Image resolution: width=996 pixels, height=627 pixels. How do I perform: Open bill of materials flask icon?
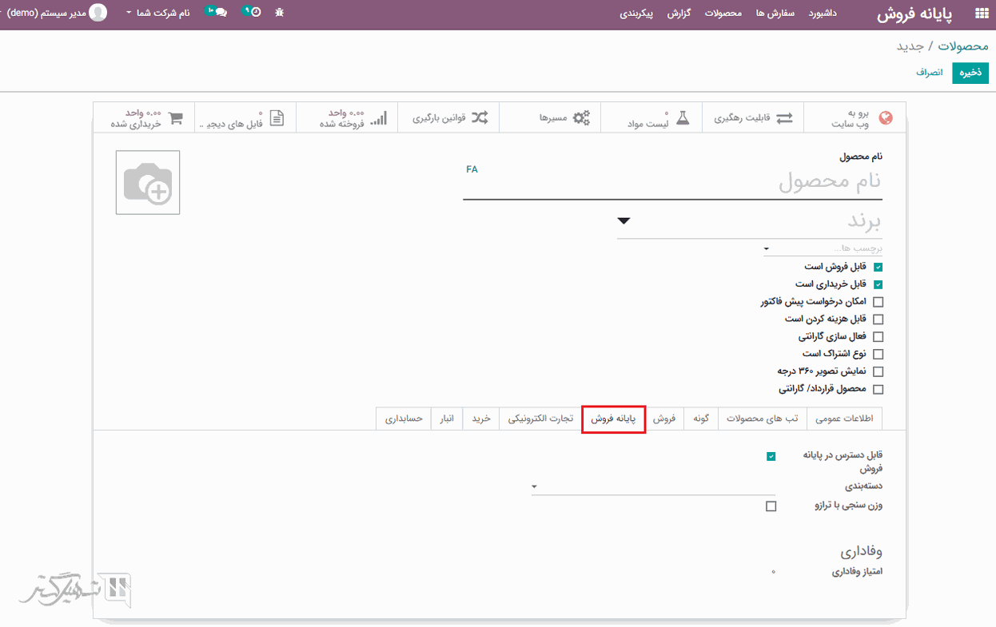tap(682, 118)
